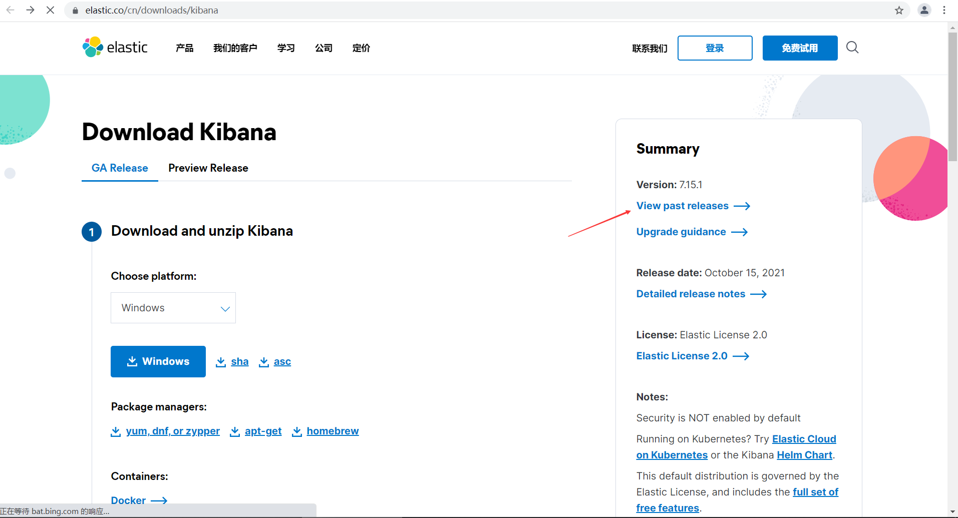Open Upgrade guidance arrow link
Screen dimensions: 958x518
[x=681, y=232]
